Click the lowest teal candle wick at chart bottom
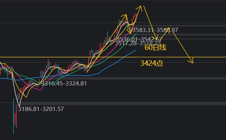This screenshot has width=226, height=140. (13, 116)
